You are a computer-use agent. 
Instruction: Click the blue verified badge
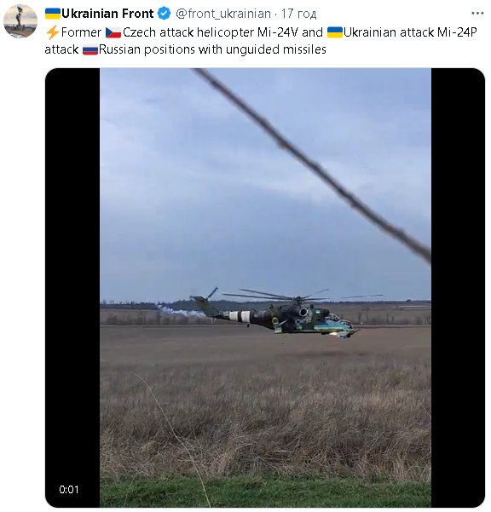pos(164,14)
